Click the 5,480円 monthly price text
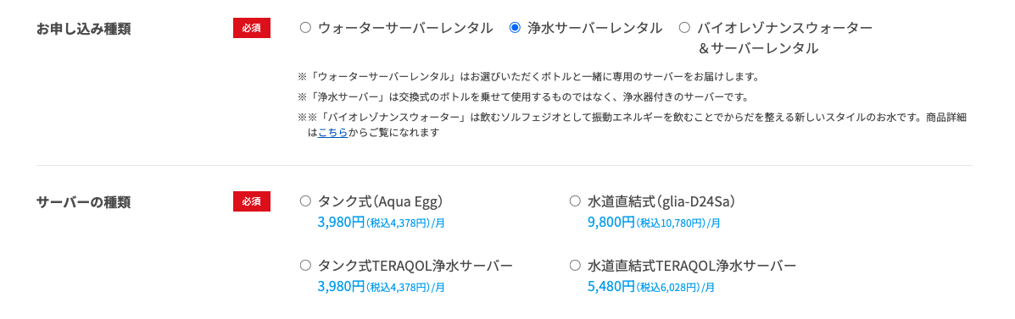The image size is (1015, 319). tap(611, 287)
